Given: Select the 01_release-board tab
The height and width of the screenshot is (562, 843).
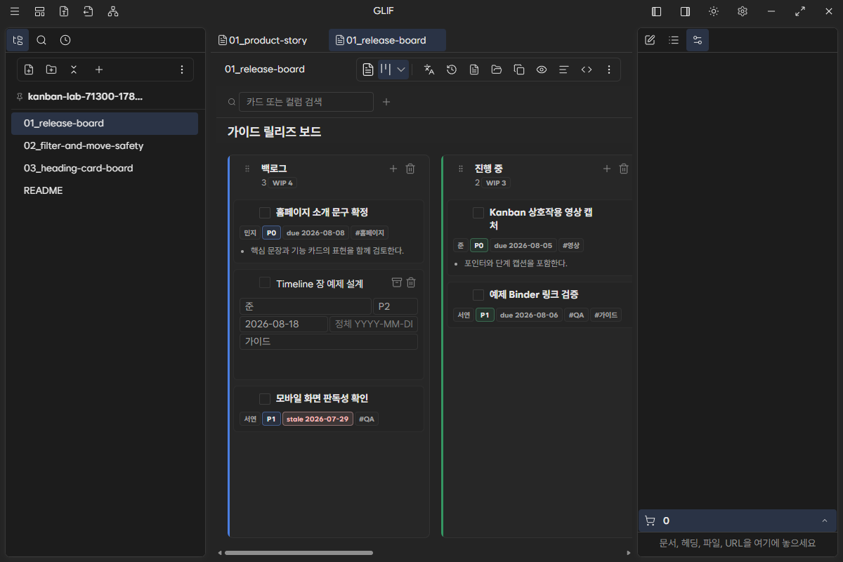Looking at the screenshot, I should click(387, 40).
